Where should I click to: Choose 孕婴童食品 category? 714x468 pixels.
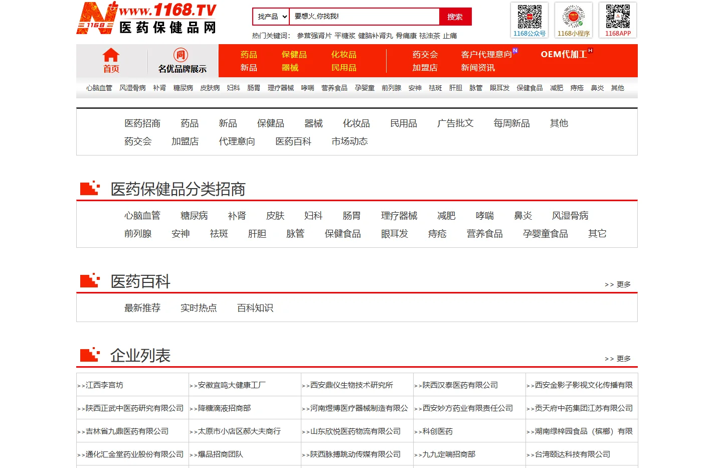546,233
